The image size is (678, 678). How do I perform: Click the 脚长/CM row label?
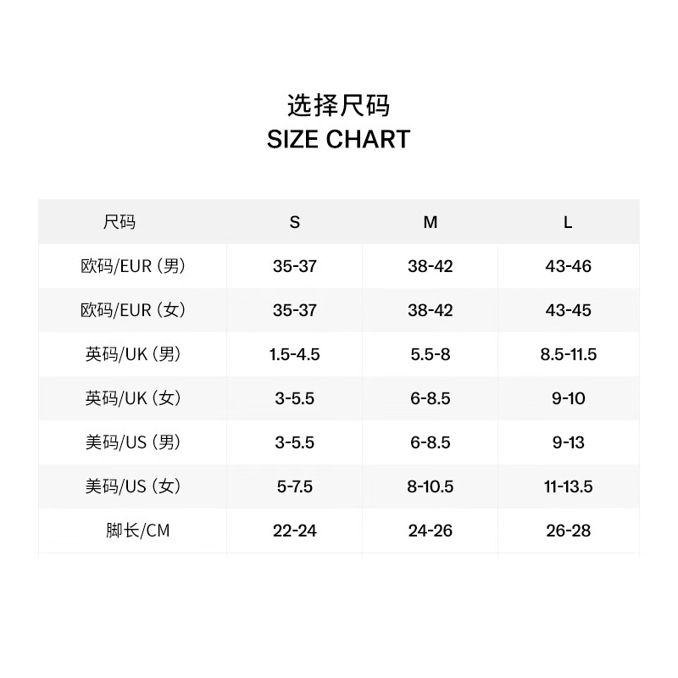tap(138, 531)
